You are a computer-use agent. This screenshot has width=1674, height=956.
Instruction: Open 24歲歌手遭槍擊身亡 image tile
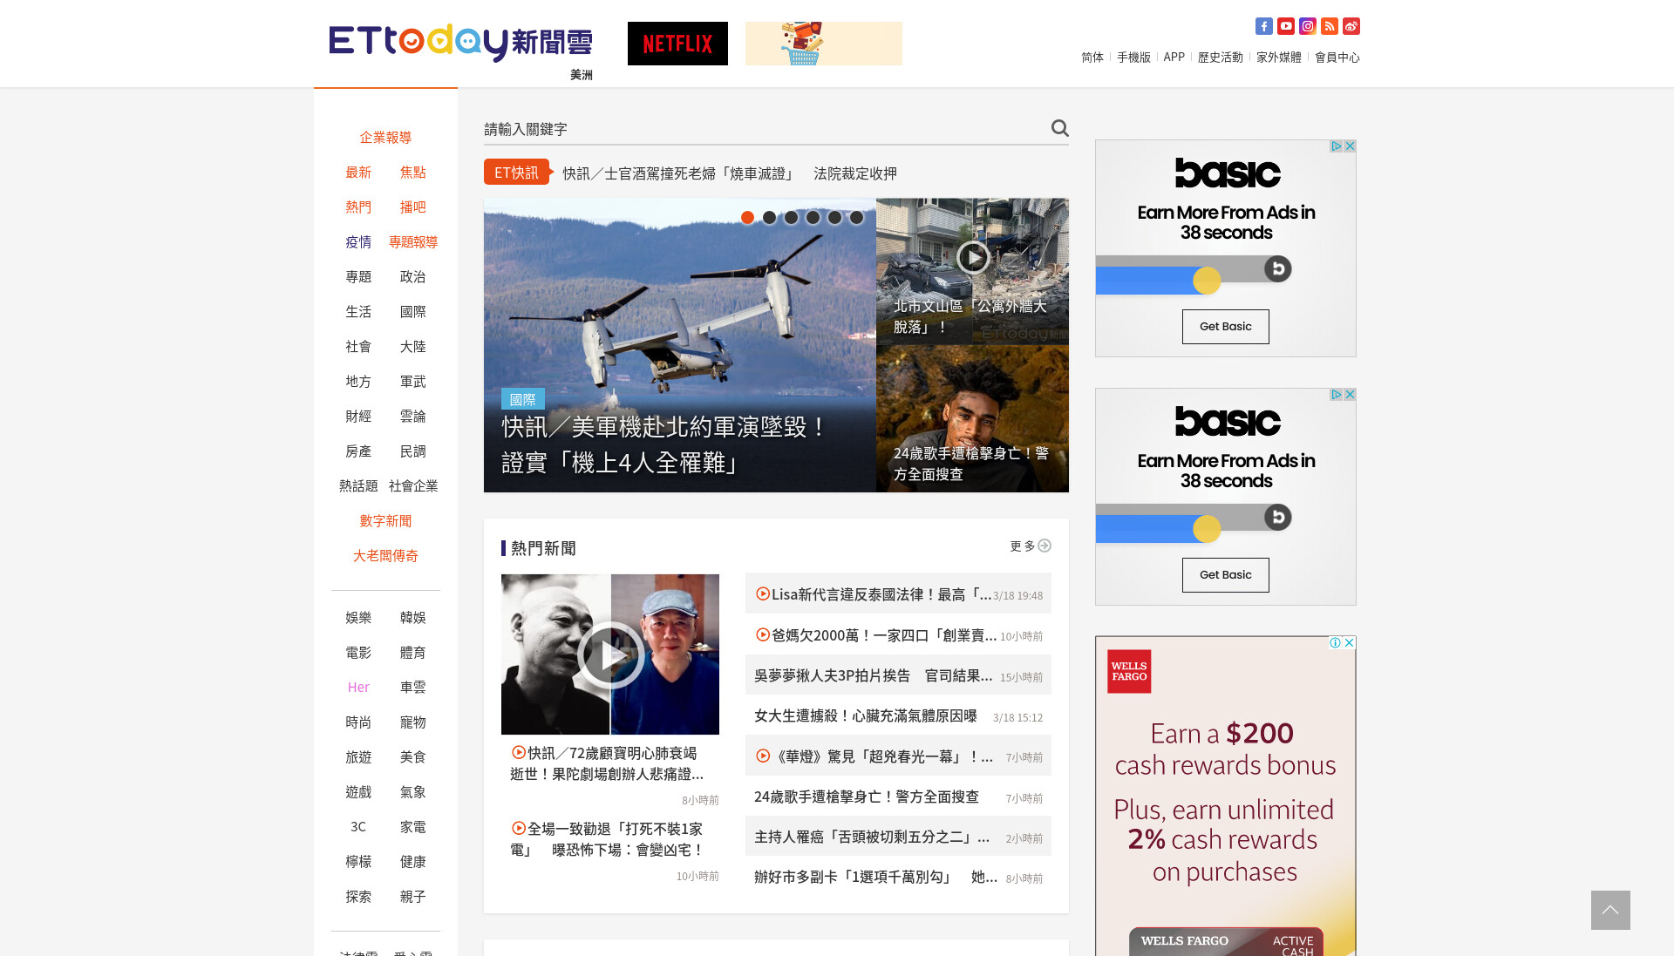[x=972, y=419]
